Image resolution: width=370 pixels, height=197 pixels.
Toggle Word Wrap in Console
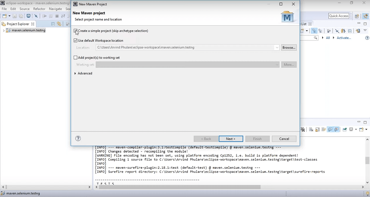tap(323, 129)
